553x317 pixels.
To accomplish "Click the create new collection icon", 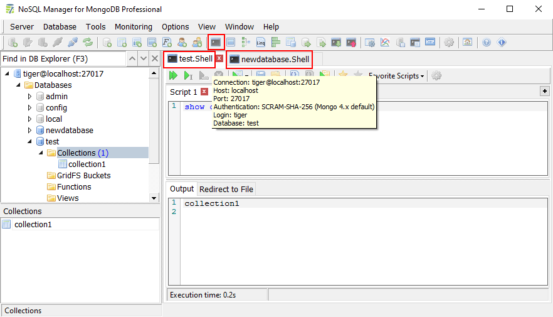I will (122, 42).
